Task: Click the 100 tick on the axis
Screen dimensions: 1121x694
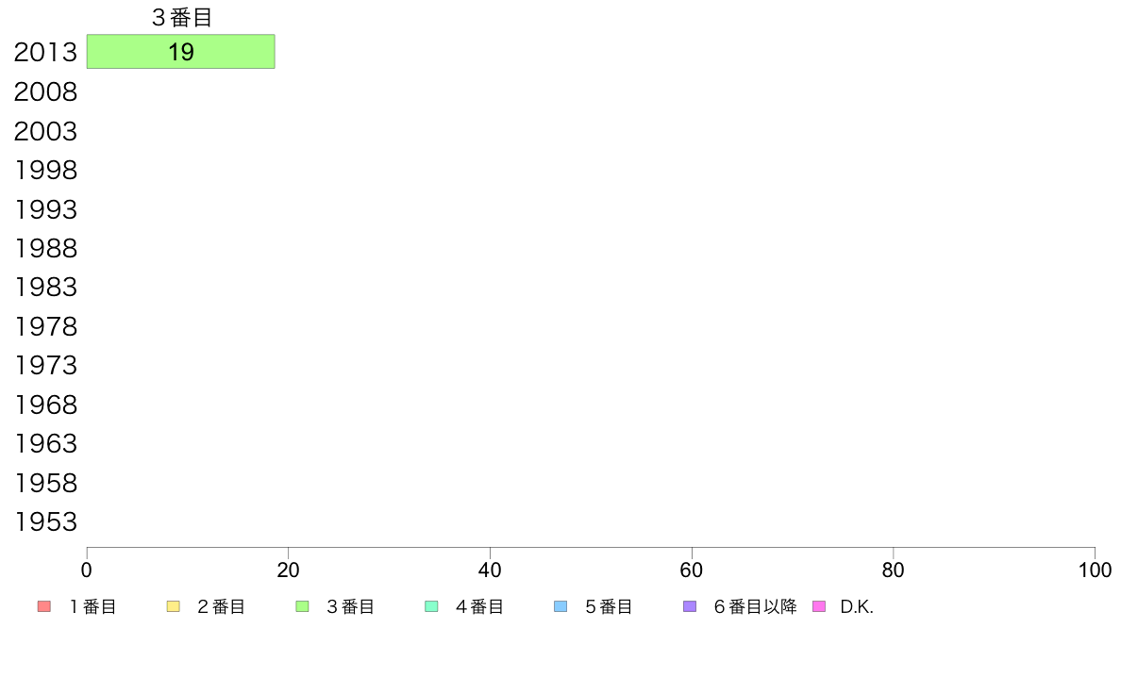Action: click(x=1095, y=570)
